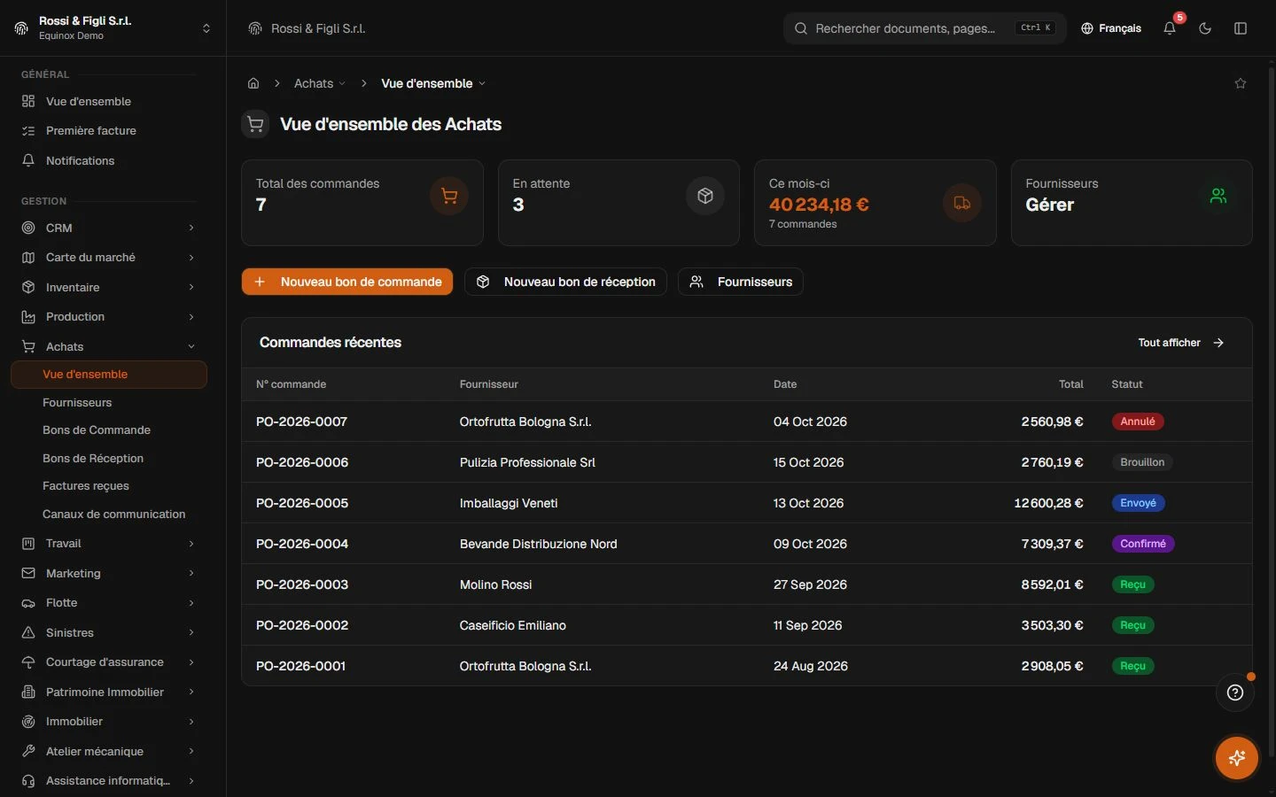The width and height of the screenshot is (1276, 797).
Task: Open Sinistres in the sidebar
Action: (x=108, y=632)
